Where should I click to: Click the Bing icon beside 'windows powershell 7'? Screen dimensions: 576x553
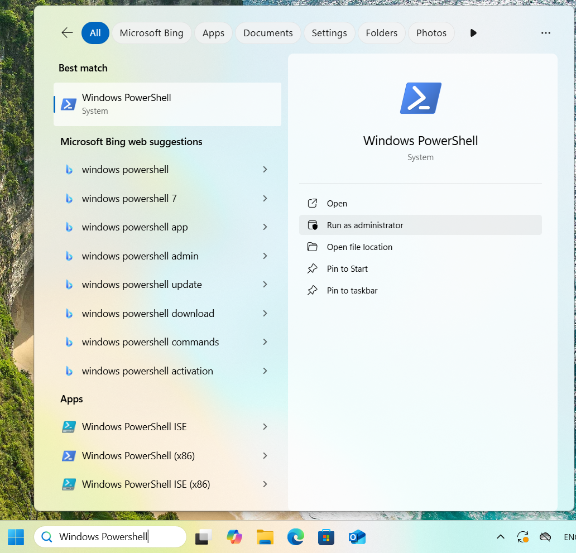(69, 199)
